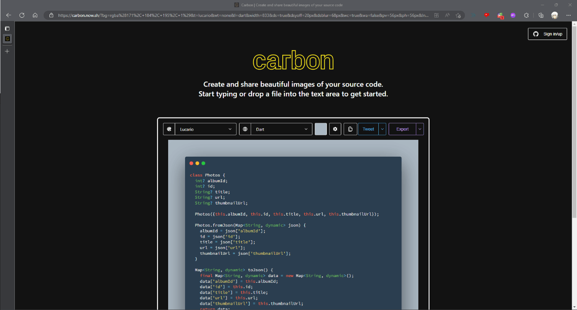Open the Collections icon

(x=541, y=15)
